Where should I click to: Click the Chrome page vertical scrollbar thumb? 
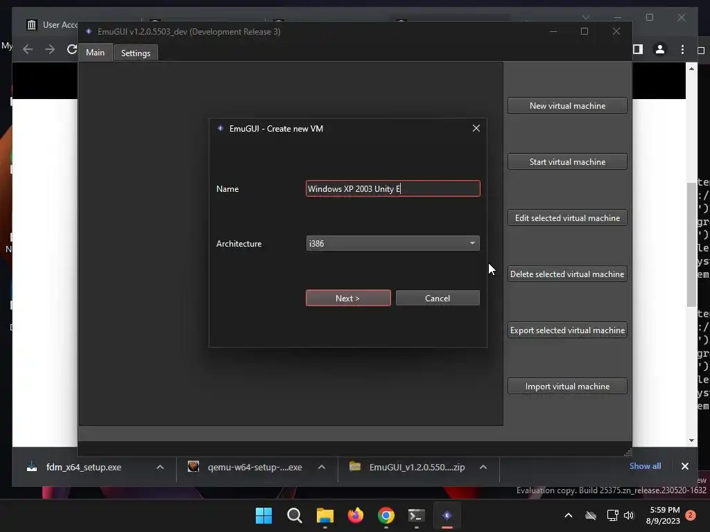point(691,245)
